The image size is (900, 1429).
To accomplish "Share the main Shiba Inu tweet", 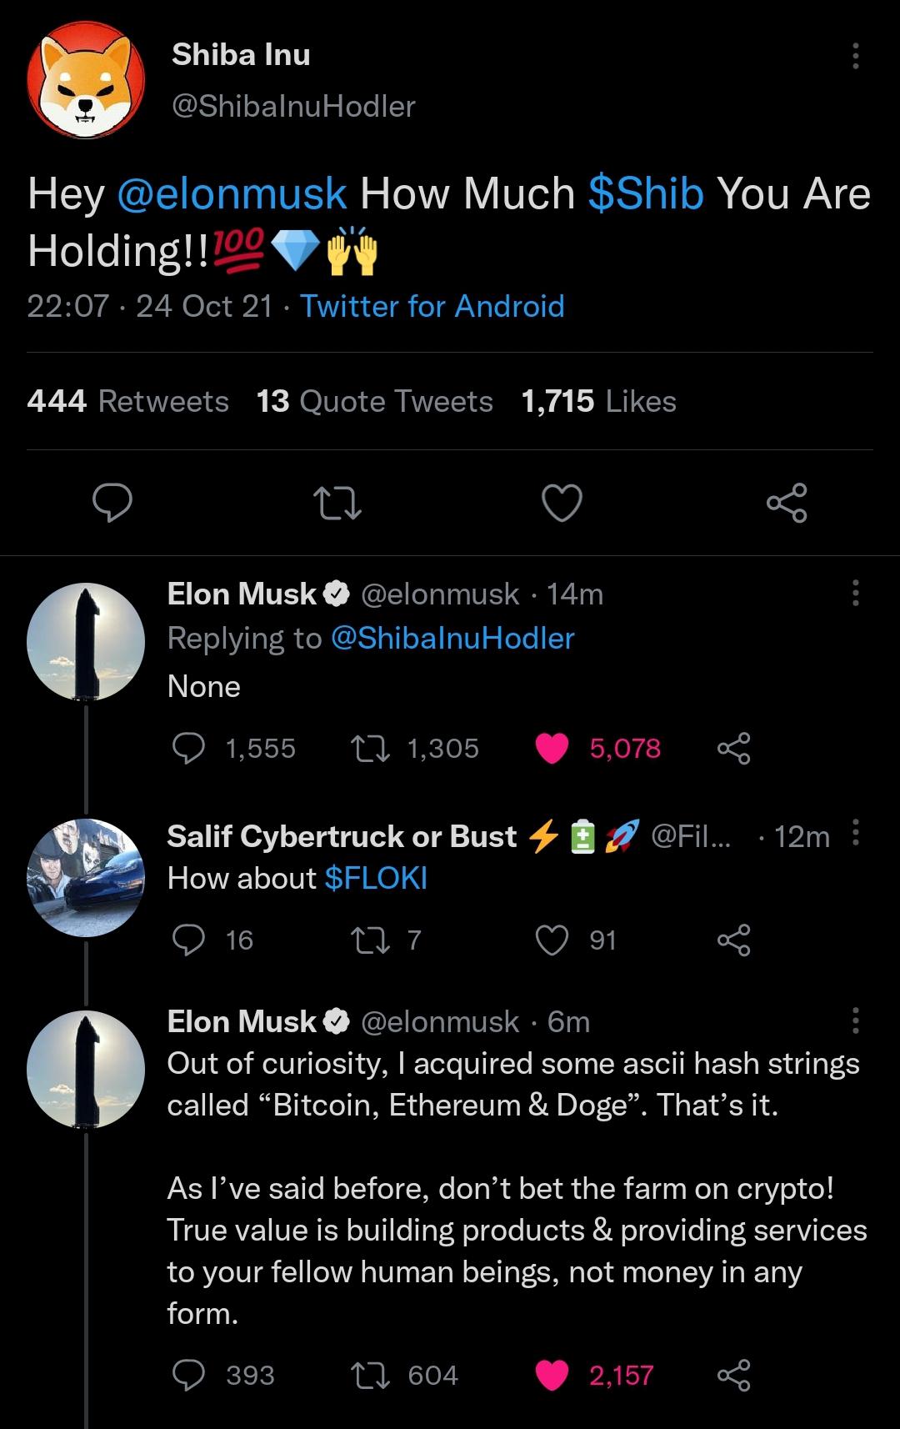I will click(787, 503).
